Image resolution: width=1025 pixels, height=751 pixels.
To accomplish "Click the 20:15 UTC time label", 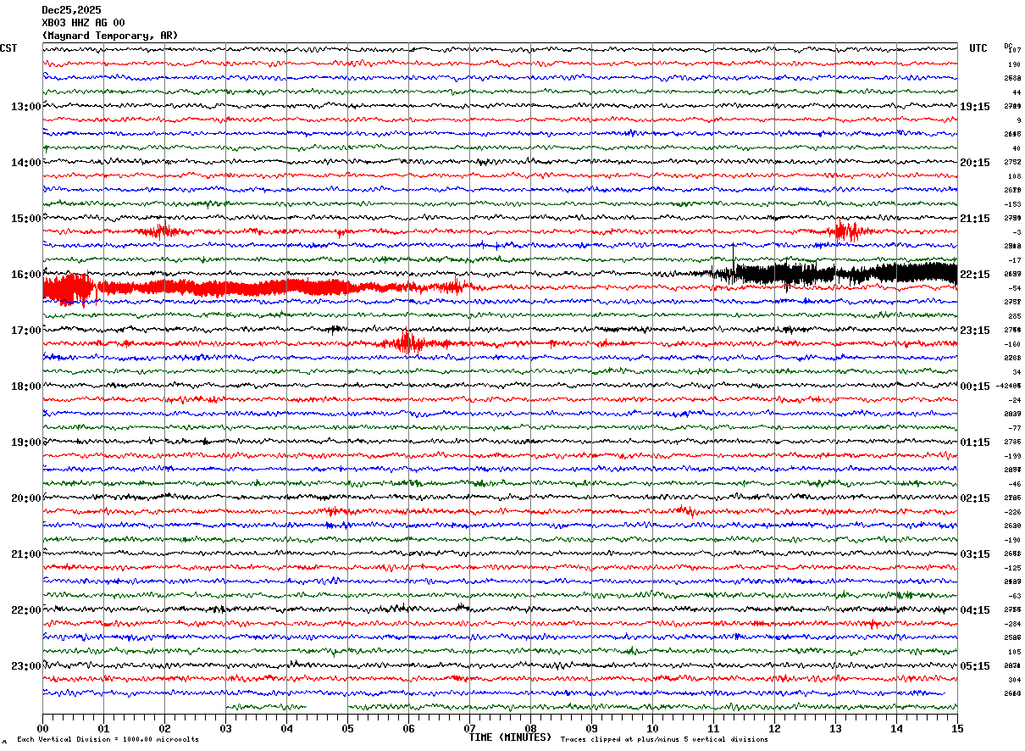I will [x=975, y=163].
